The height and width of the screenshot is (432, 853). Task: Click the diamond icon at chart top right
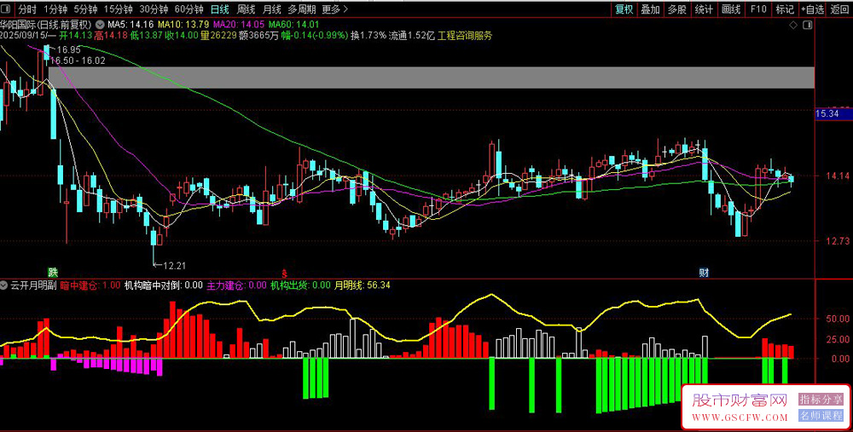[x=793, y=25]
